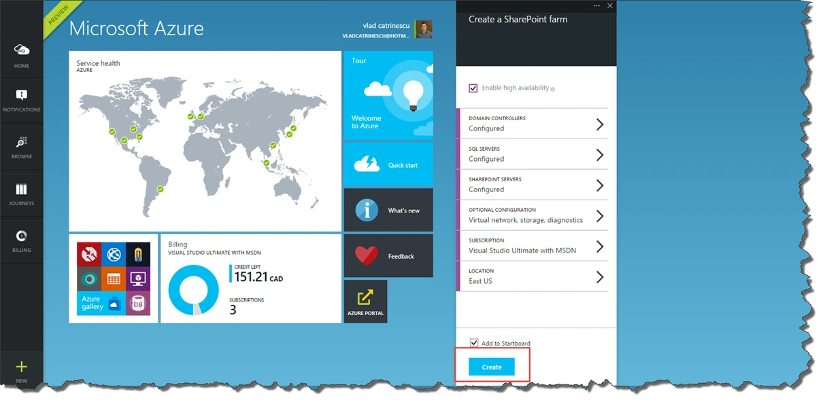Expand Domain Controllers chevron
Viewport: 823px width, 402px height.
pos(600,124)
